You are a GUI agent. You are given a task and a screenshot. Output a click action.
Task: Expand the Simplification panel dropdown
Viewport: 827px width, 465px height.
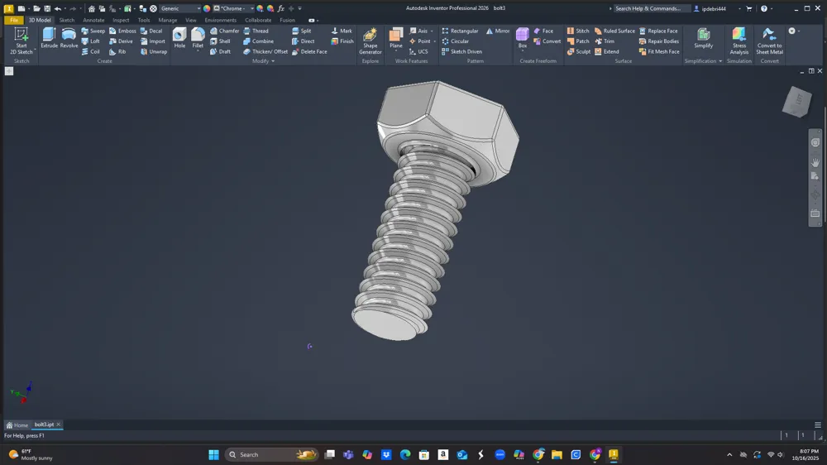click(x=703, y=61)
